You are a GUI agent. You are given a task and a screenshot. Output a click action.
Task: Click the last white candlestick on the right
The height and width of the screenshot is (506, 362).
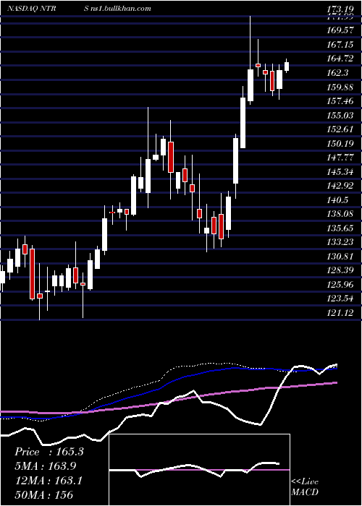coord(287,66)
